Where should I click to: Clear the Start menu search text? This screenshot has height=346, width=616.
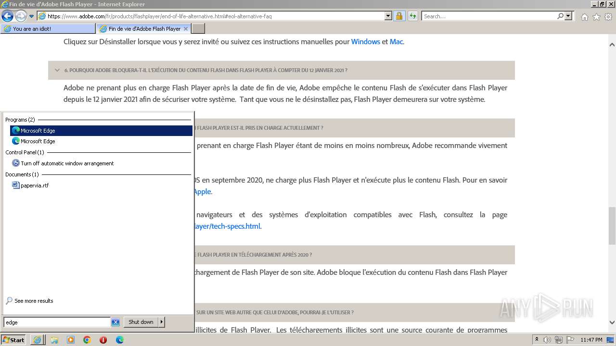pos(115,322)
